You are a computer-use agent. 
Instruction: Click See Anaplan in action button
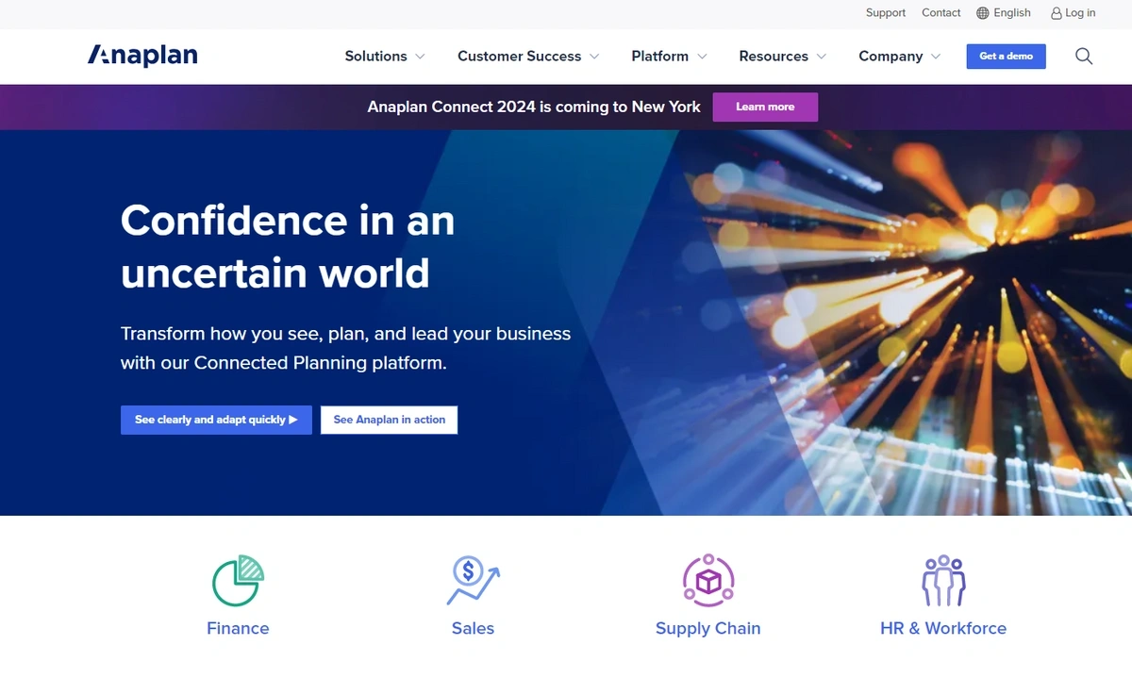(x=389, y=420)
